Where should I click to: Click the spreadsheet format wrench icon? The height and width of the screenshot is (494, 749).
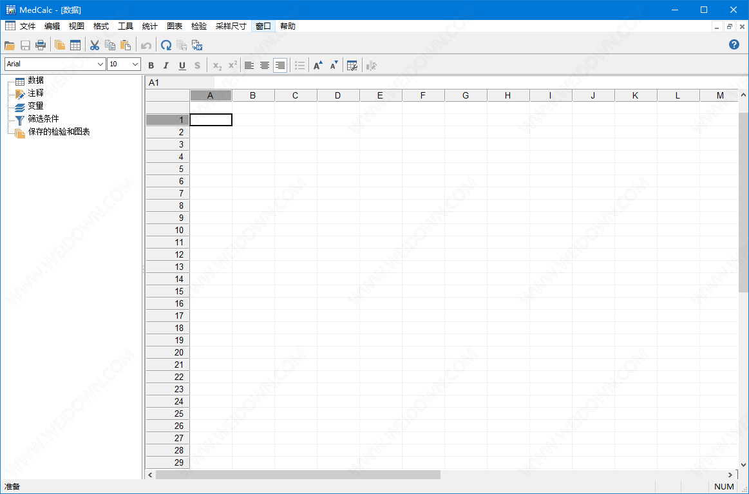[x=352, y=66]
